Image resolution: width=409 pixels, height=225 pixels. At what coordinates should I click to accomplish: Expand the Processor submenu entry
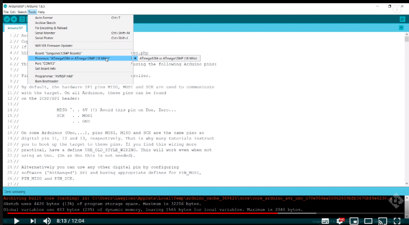tap(81, 59)
